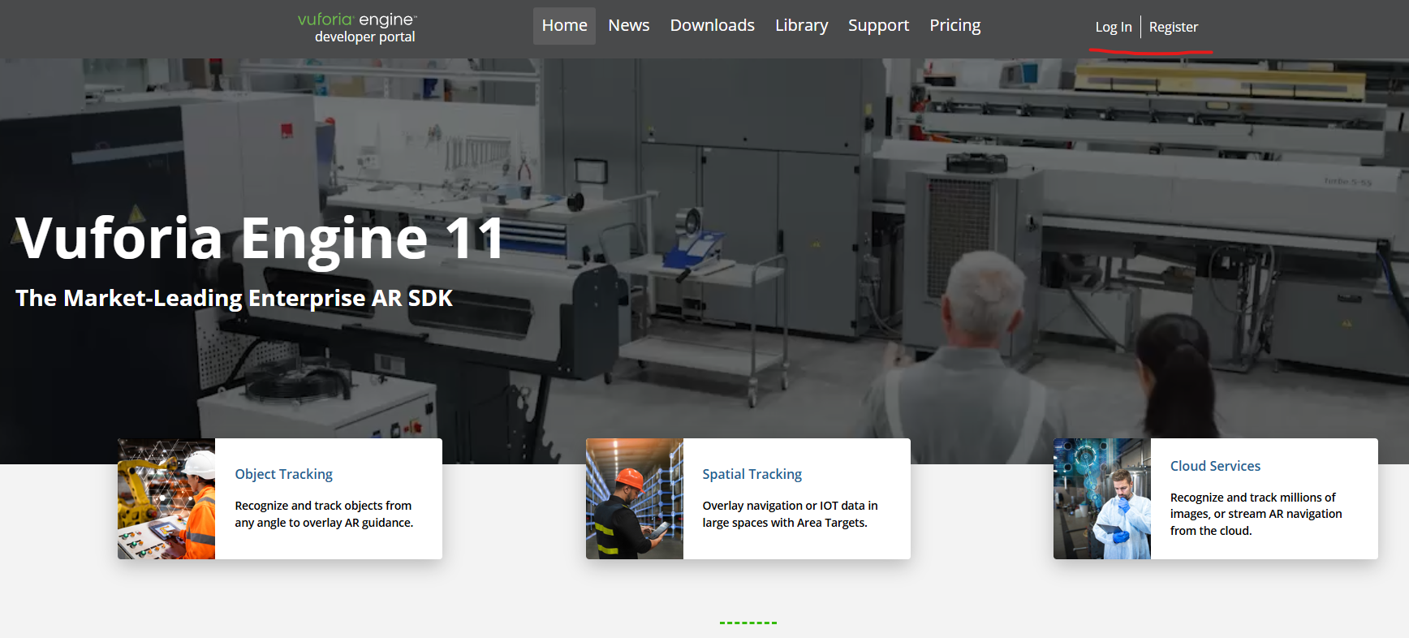Go to the News page
The height and width of the screenshot is (638, 1409).
click(629, 26)
